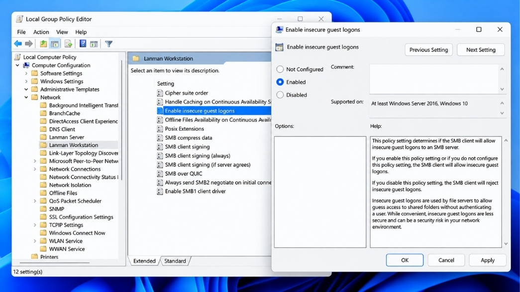
Task: Select the Enabled radio button
Action: pyautogui.click(x=280, y=82)
